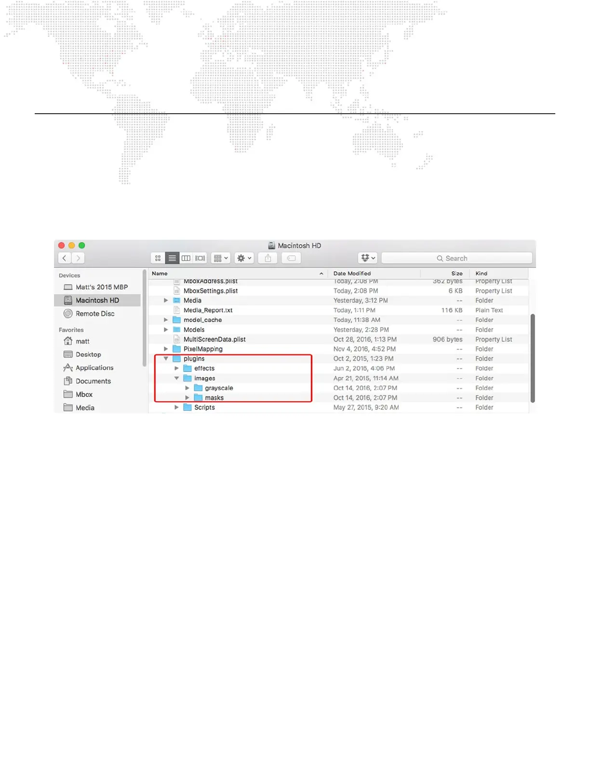Click the Edit Tags toolbar button

(x=291, y=258)
